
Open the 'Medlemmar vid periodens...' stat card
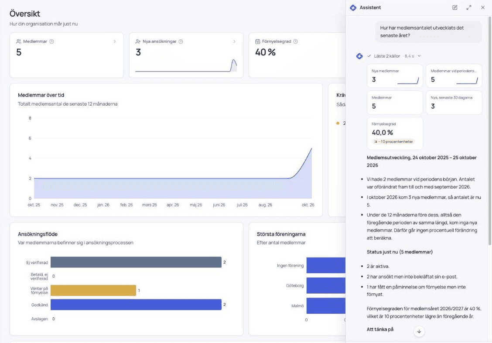[454, 76]
